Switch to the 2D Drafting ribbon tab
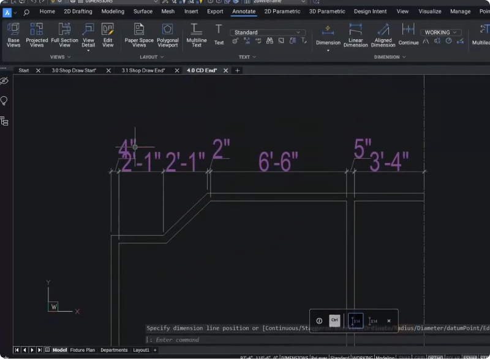Image resolution: width=490 pixels, height=359 pixels. point(78,11)
